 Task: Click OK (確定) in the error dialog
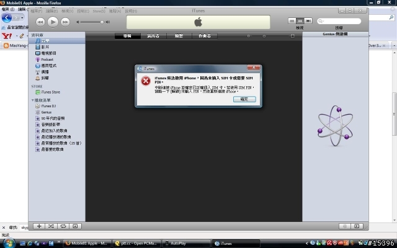[244, 99]
